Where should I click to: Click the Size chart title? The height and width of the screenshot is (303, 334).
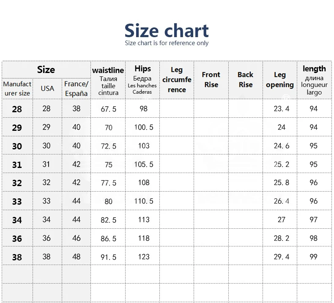(x=166, y=31)
